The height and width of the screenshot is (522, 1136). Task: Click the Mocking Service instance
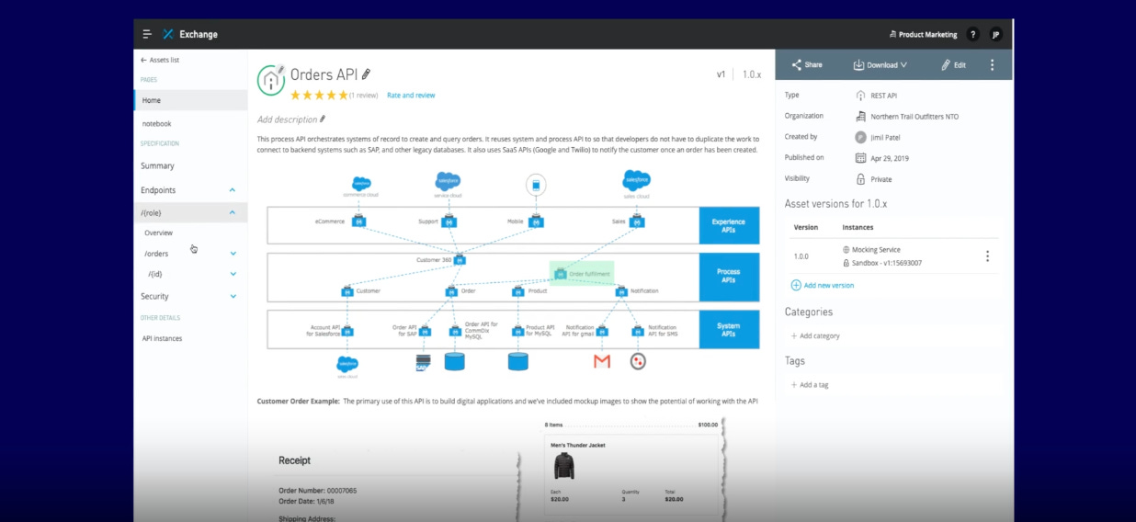(x=870, y=250)
